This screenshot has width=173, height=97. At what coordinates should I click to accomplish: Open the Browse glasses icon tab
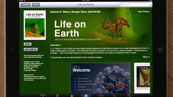click(x=100, y=96)
